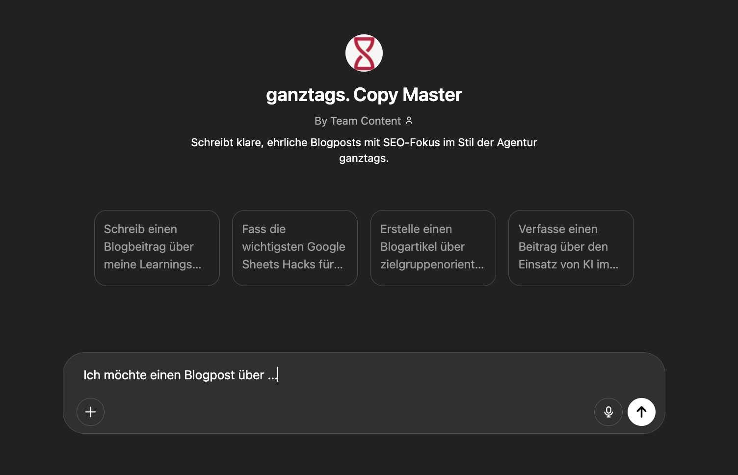This screenshot has height=475, width=738.
Task: Click the ganztags. hourglass logo avatar
Action: click(364, 53)
